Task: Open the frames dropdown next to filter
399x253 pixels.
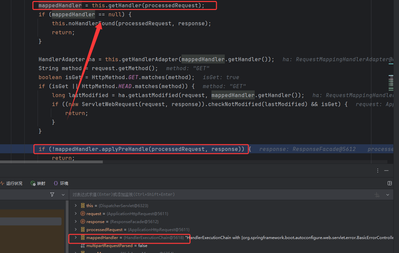Action: coord(63,194)
